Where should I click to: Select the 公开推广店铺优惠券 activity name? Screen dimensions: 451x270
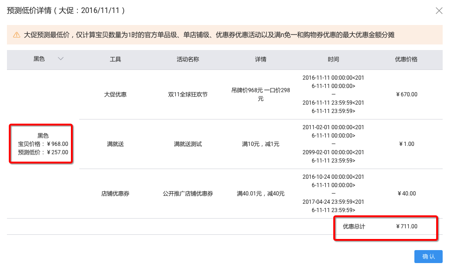[188, 194]
